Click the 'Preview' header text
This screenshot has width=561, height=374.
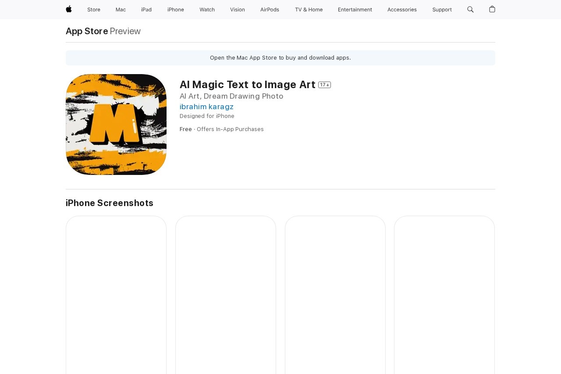tap(125, 31)
